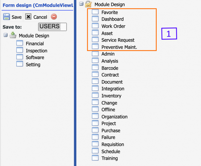Screen dimensions: 201x166
Task: Choose the Inventory module entry
Action: pos(111,96)
